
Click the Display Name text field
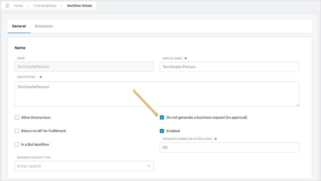pyautogui.click(x=229, y=67)
